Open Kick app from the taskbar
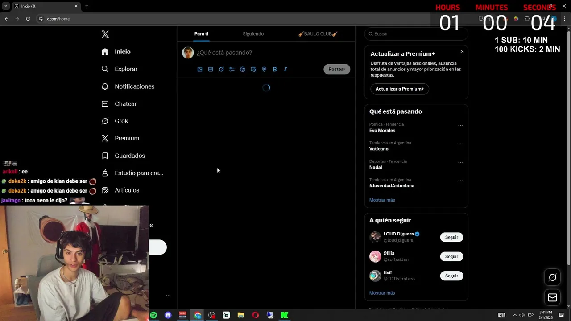 (285, 315)
